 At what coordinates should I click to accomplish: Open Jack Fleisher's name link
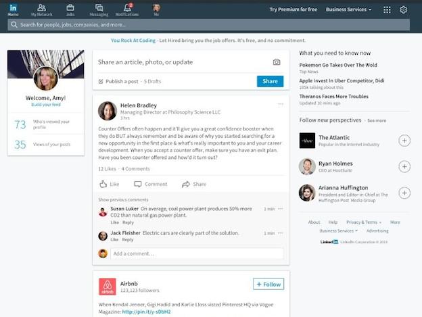[125, 233]
